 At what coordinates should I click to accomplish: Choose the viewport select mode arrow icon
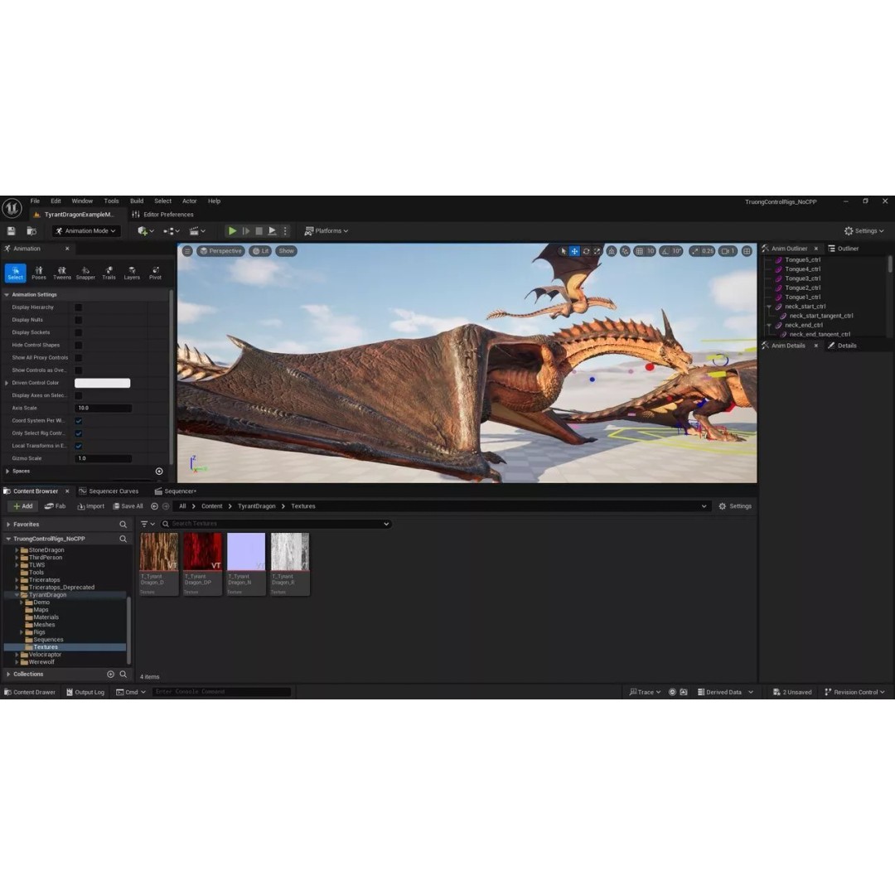tap(564, 251)
